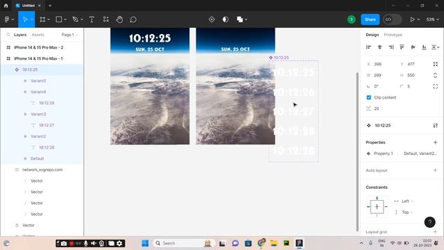Switch to the Prototype tab
The width and height of the screenshot is (444, 250).
point(393,35)
